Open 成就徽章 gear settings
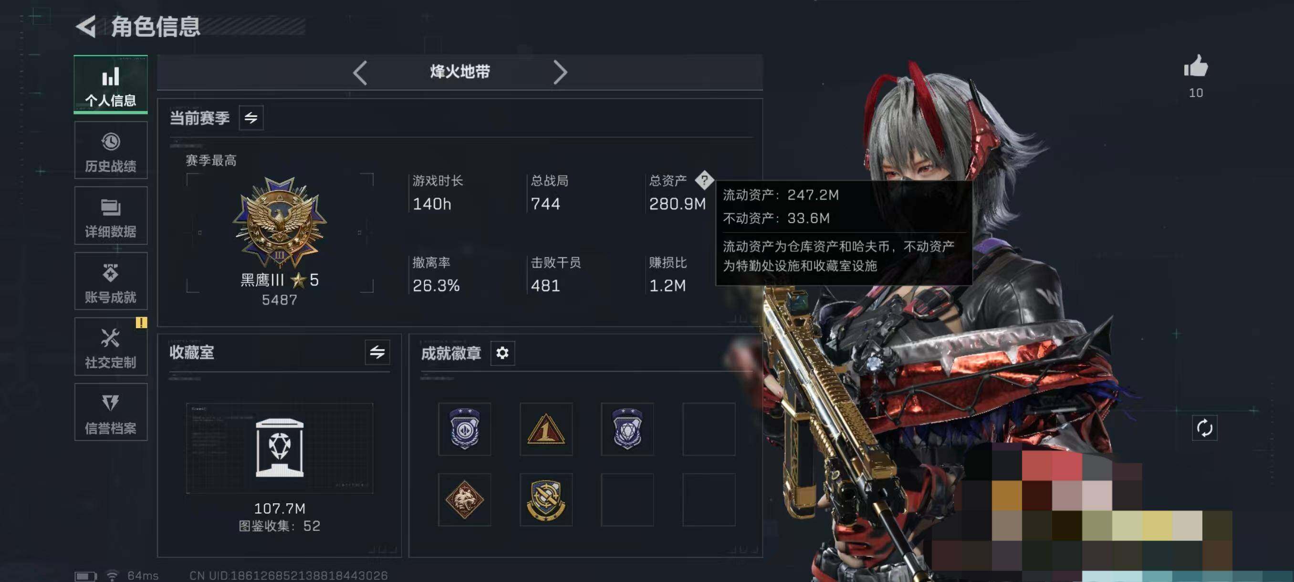 (502, 353)
